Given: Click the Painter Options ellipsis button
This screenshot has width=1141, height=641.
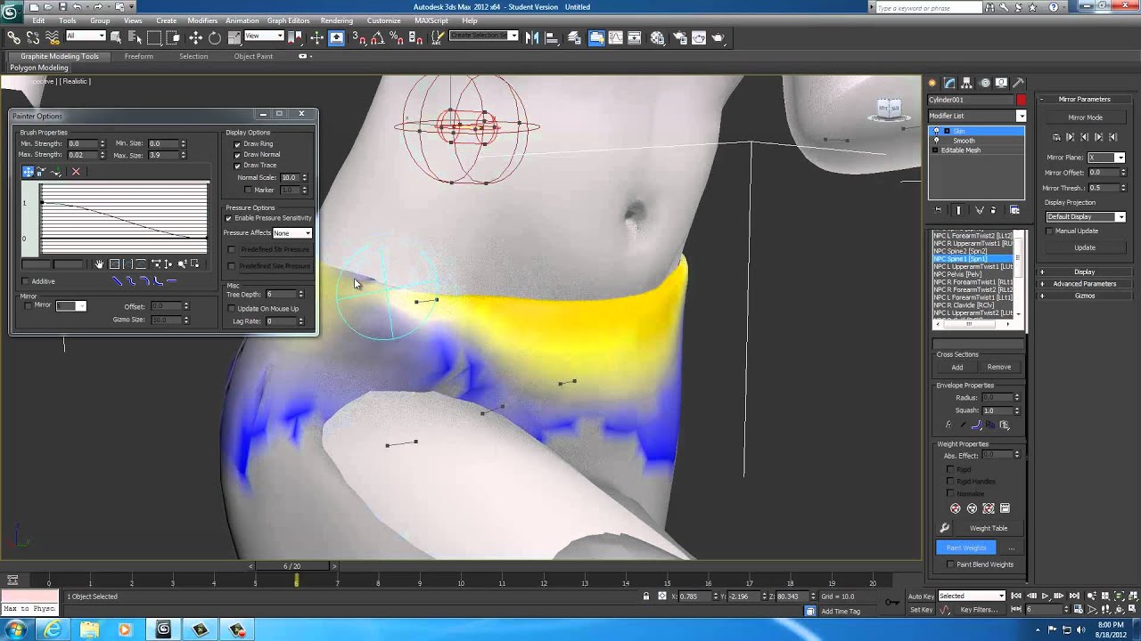Looking at the screenshot, I should pos(1011,548).
